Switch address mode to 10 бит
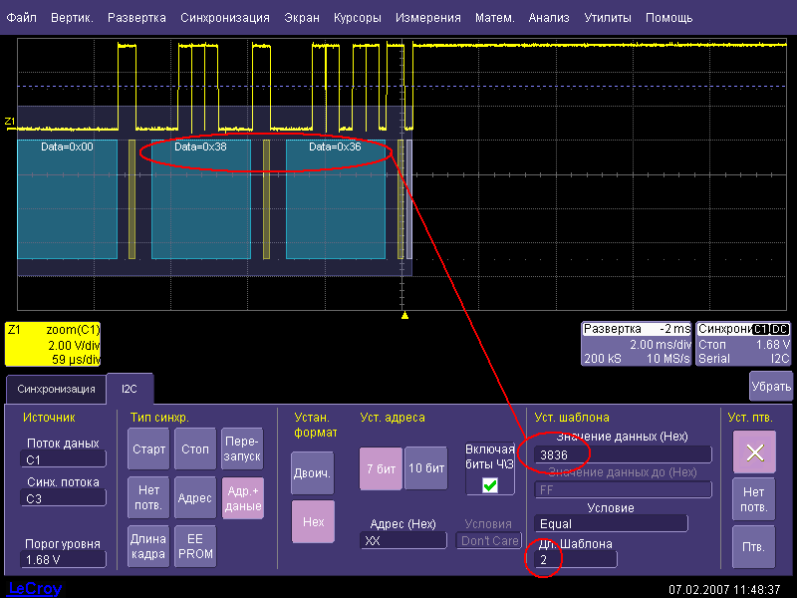The height and width of the screenshot is (598, 797). pyautogui.click(x=425, y=468)
